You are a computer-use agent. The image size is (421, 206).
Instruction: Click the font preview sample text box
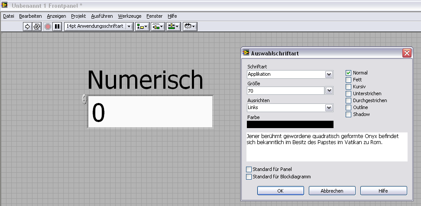(327, 147)
